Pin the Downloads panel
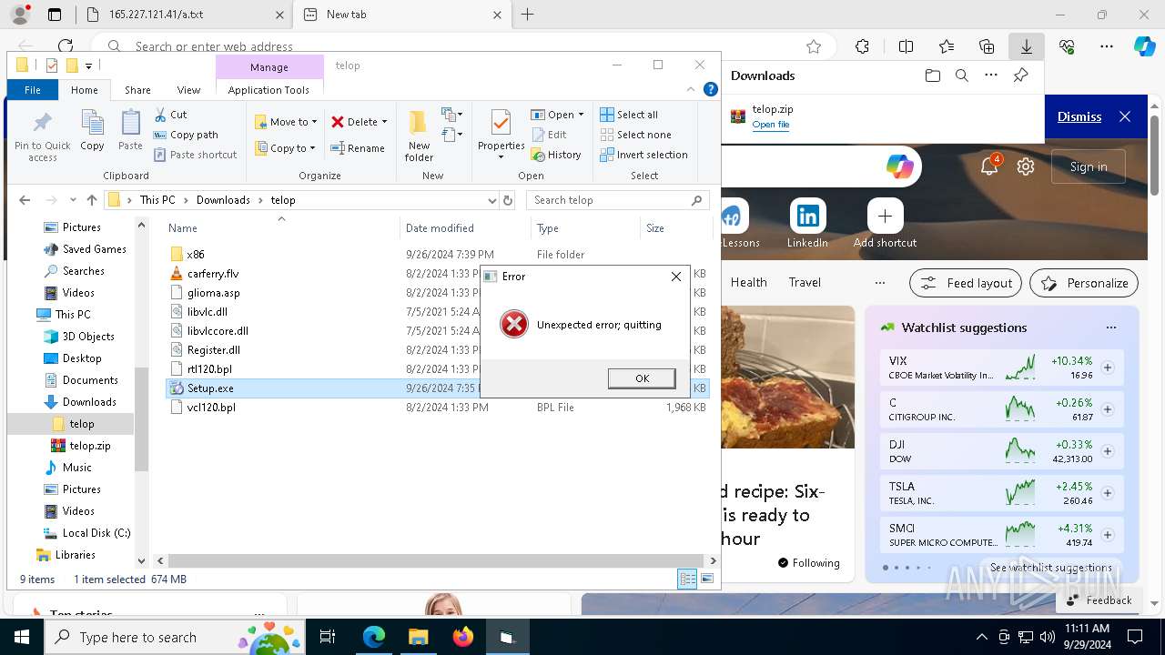The width and height of the screenshot is (1165, 655). 1021,76
